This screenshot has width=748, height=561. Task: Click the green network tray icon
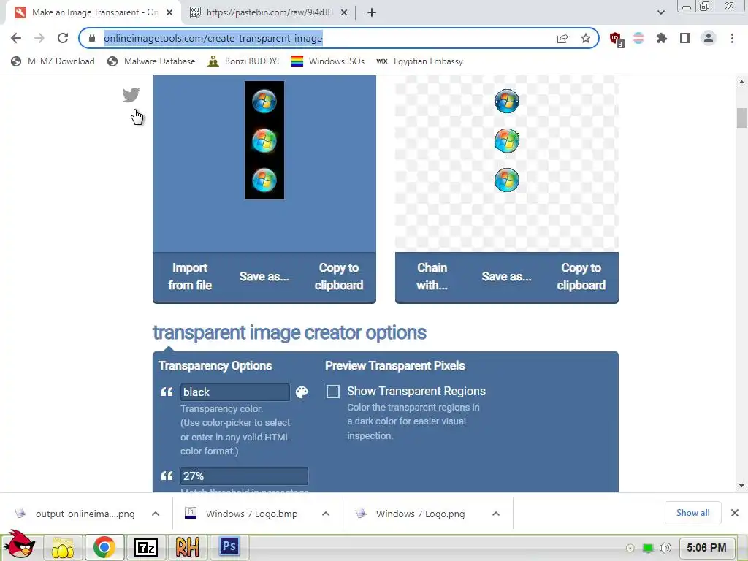point(647,548)
